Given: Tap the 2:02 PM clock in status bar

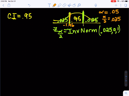Looking at the screenshot, I should [x=4, y=1].
